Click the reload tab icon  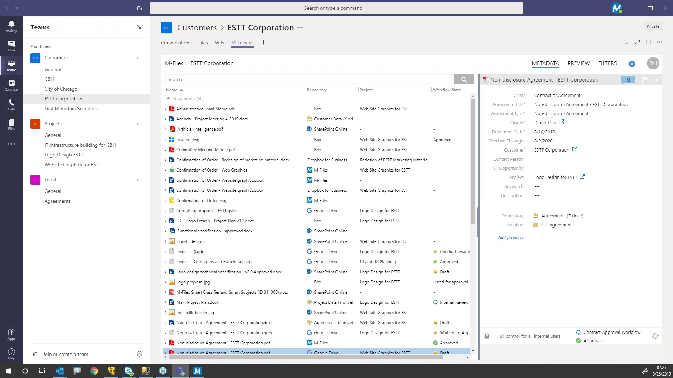point(648,42)
